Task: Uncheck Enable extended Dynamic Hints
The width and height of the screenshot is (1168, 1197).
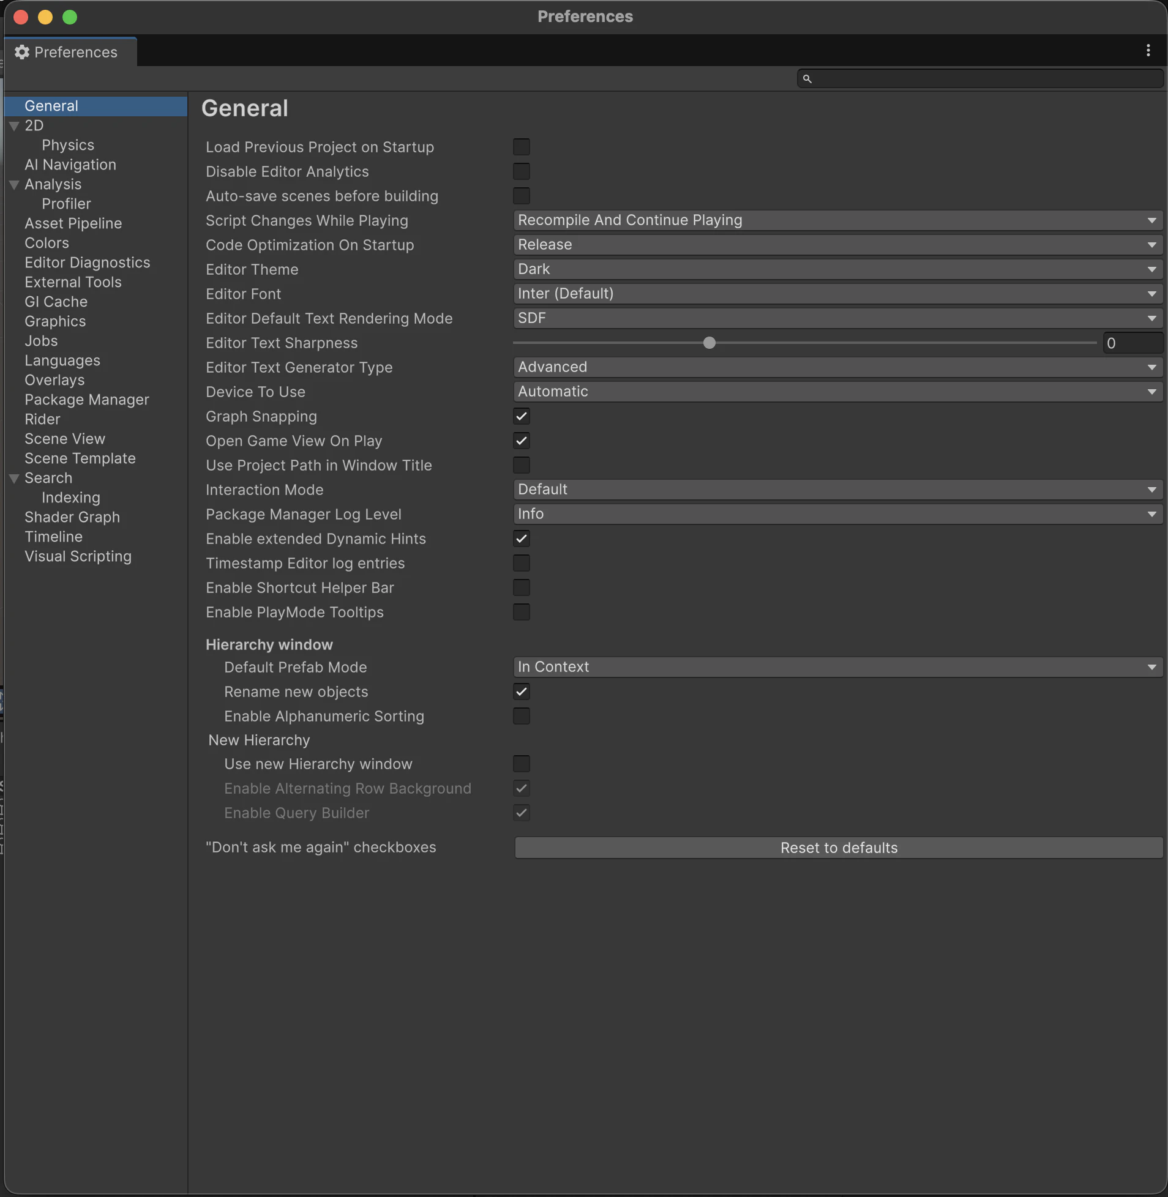Action: 522,539
